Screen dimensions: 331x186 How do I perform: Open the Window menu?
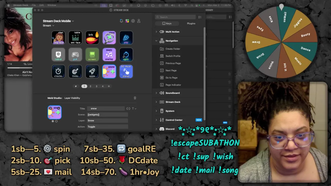coord(52,5)
